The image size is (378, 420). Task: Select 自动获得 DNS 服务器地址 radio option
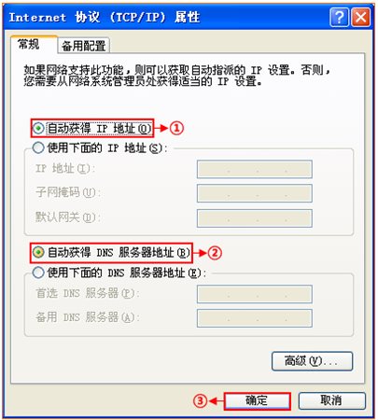(38, 252)
